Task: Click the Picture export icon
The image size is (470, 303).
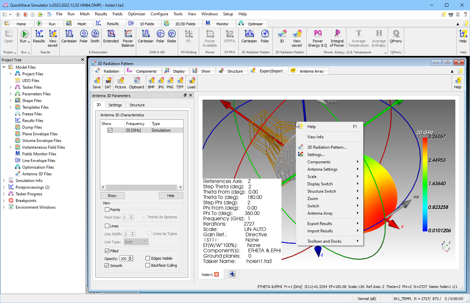Action: click(121, 83)
